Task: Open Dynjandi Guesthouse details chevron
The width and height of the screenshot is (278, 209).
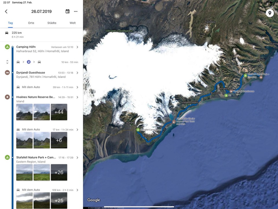Action: tap(77, 73)
